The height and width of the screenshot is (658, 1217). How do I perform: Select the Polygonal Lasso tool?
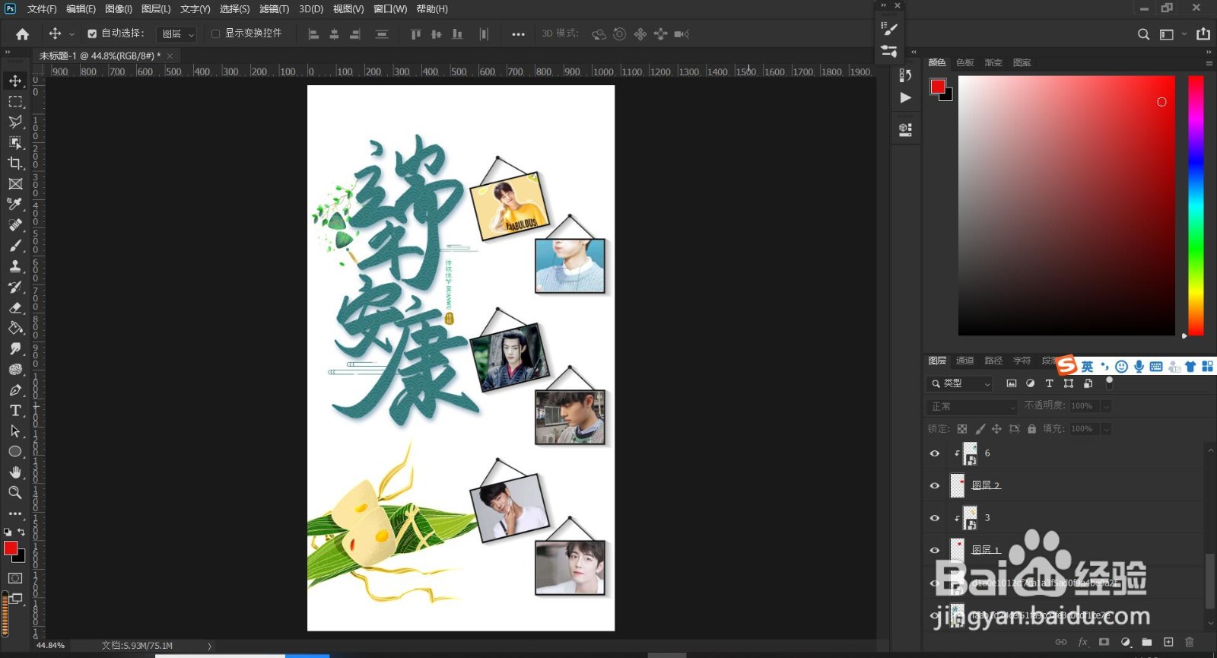pyautogui.click(x=15, y=122)
